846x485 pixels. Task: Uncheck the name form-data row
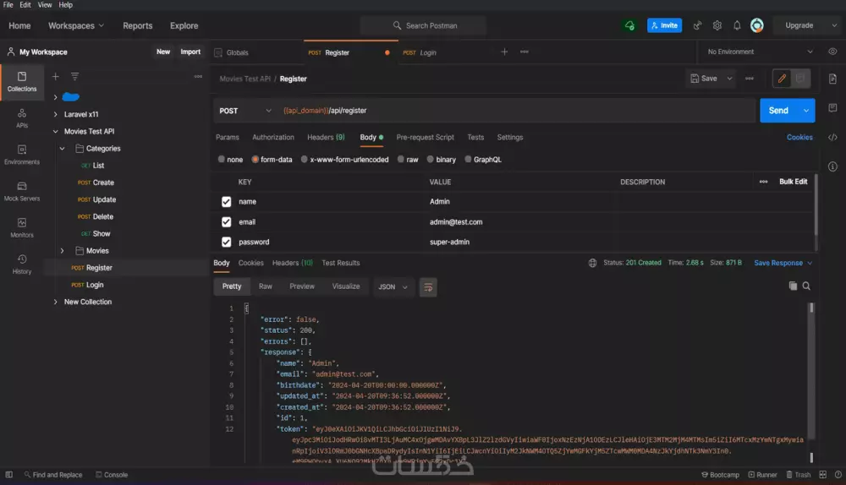click(x=226, y=202)
